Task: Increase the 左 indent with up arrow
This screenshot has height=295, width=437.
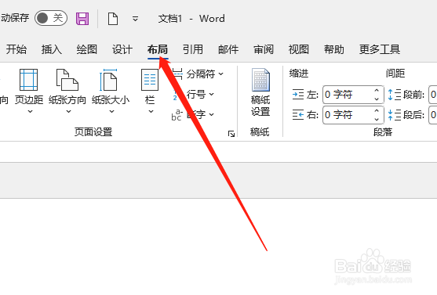Action: point(377,90)
